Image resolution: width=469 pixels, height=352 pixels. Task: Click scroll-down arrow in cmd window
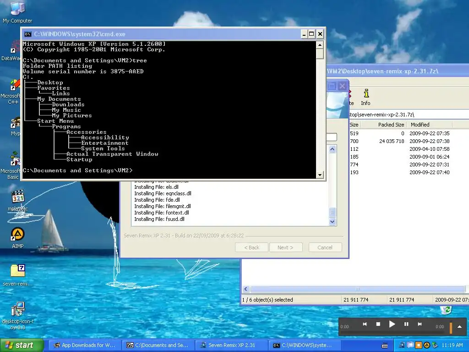pos(320,175)
